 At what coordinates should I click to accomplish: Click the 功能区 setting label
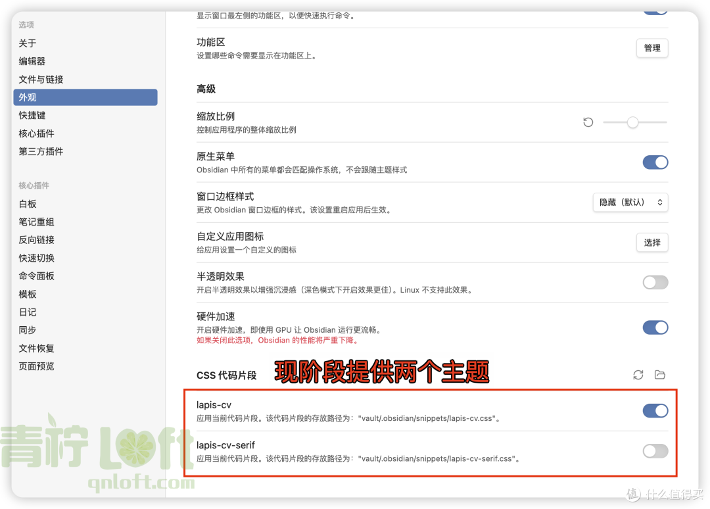[x=210, y=42]
